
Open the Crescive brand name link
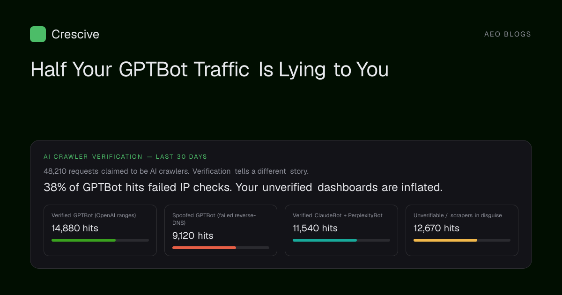click(75, 34)
